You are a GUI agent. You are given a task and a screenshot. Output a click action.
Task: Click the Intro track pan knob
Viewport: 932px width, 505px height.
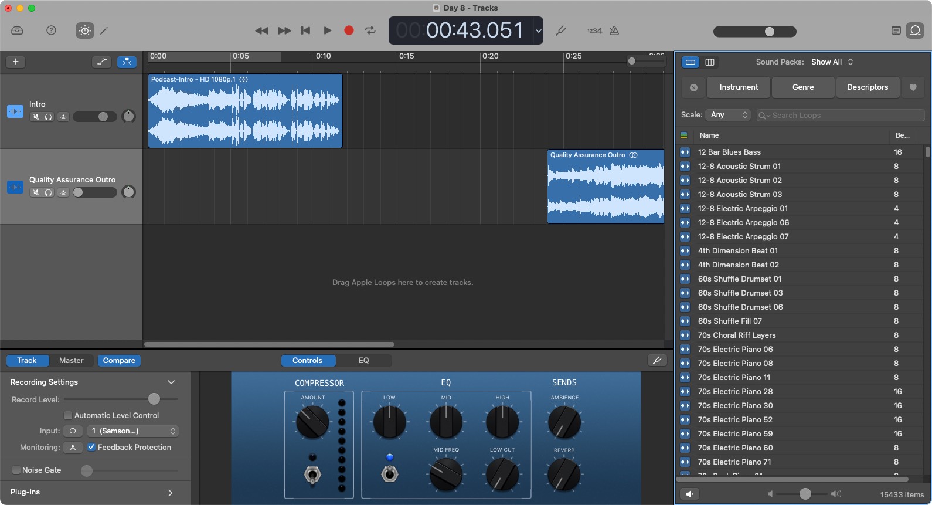[128, 117]
